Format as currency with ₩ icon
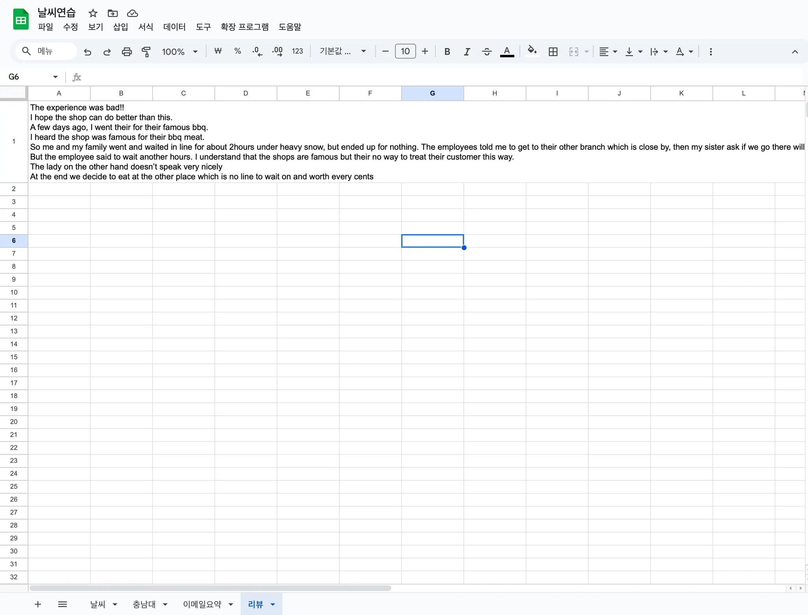The height and width of the screenshot is (615, 808). tap(218, 52)
